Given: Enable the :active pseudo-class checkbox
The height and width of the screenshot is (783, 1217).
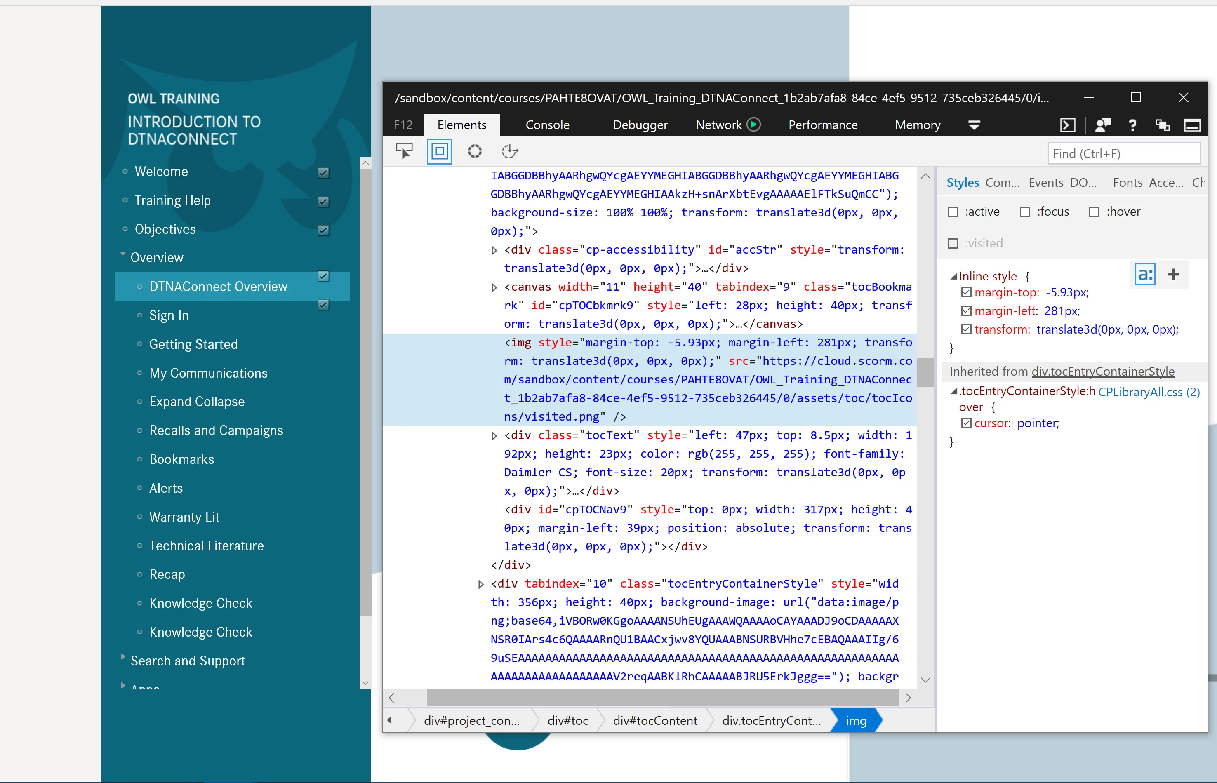Looking at the screenshot, I should pos(953,212).
